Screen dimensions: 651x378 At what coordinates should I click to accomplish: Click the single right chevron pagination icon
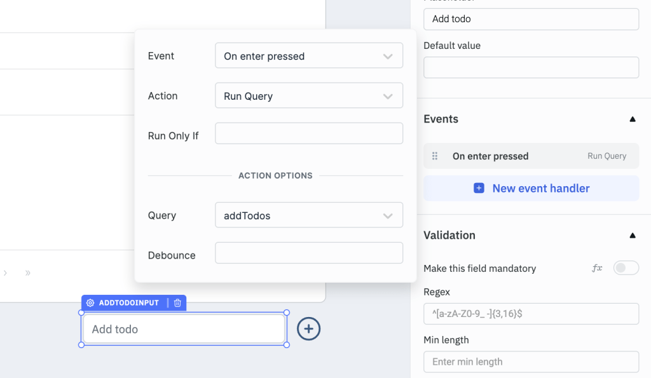click(x=5, y=273)
